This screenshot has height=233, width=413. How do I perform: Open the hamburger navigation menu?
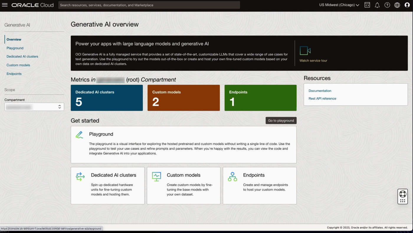tap(5, 5)
